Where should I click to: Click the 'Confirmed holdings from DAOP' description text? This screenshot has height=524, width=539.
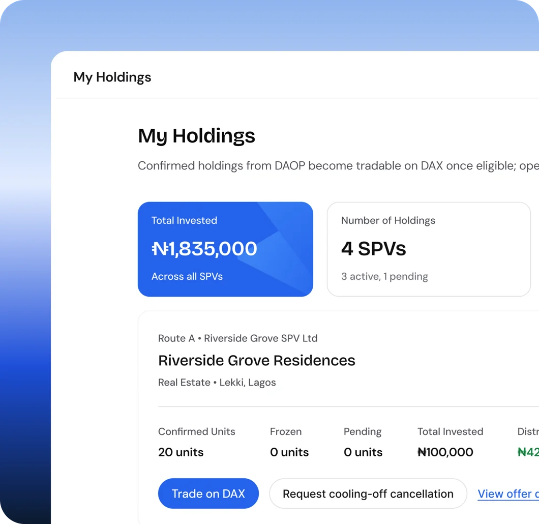(x=338, y=166)
